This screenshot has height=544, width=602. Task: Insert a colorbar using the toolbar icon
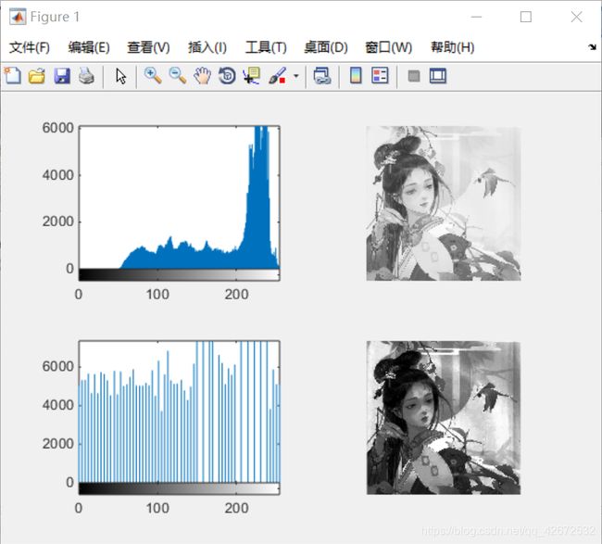click(356, 76)
